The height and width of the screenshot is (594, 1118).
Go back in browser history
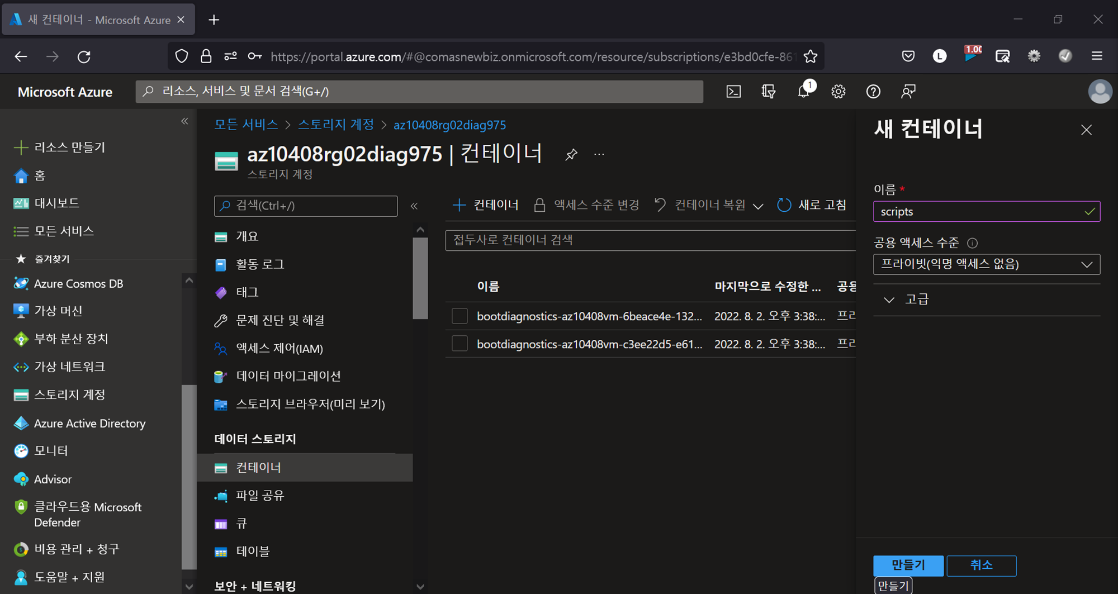[x=21, y=56]
